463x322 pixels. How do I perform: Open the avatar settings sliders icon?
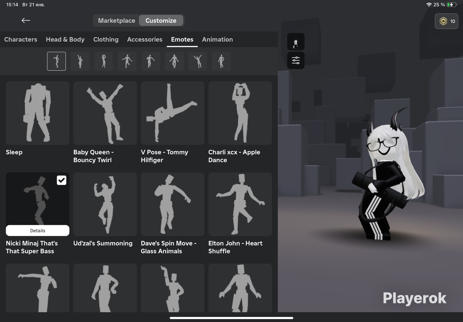coord(296,60)
